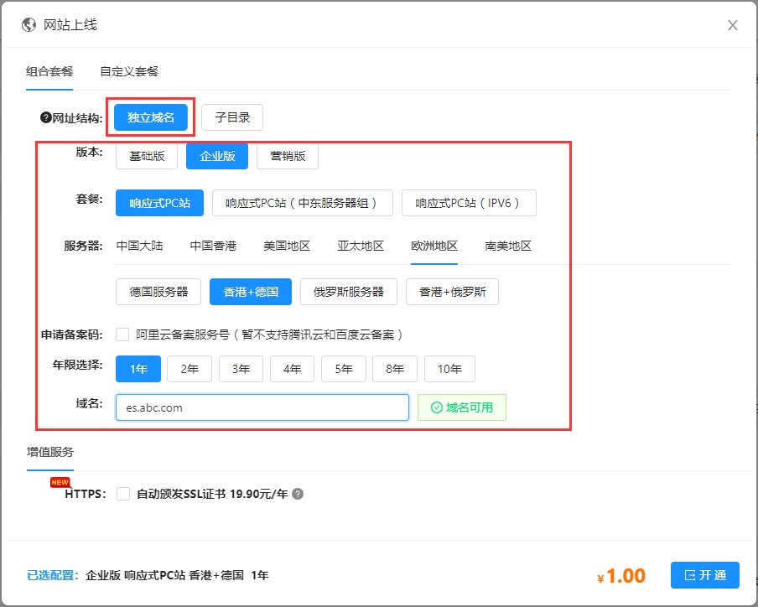Select the 香港+俄罗斯 server option
The width and height of the screenshot is (758, 607).
(x=452, y=292)
